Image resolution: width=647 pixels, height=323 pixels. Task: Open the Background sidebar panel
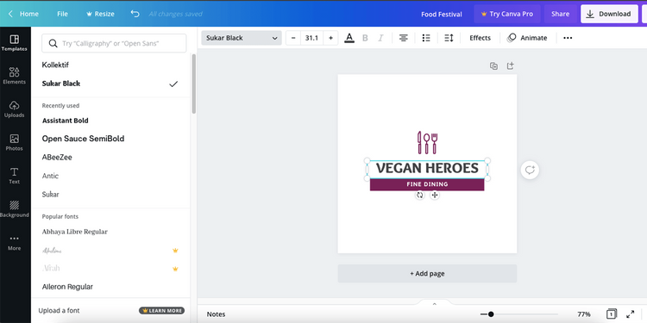15,209
